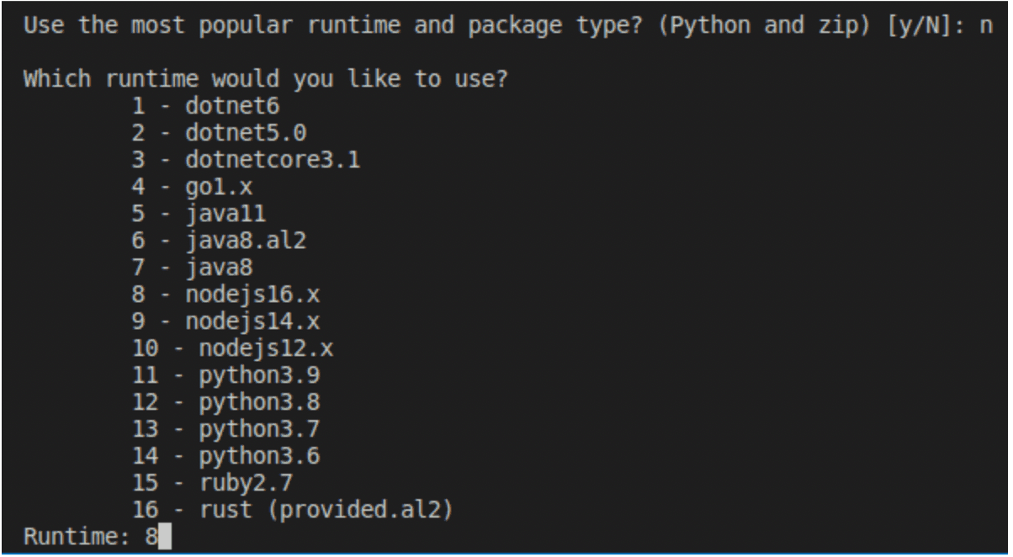Click the "9 - nodejs14.x" line
Viewport: 1013px width, 557px height.
[225, 321]
